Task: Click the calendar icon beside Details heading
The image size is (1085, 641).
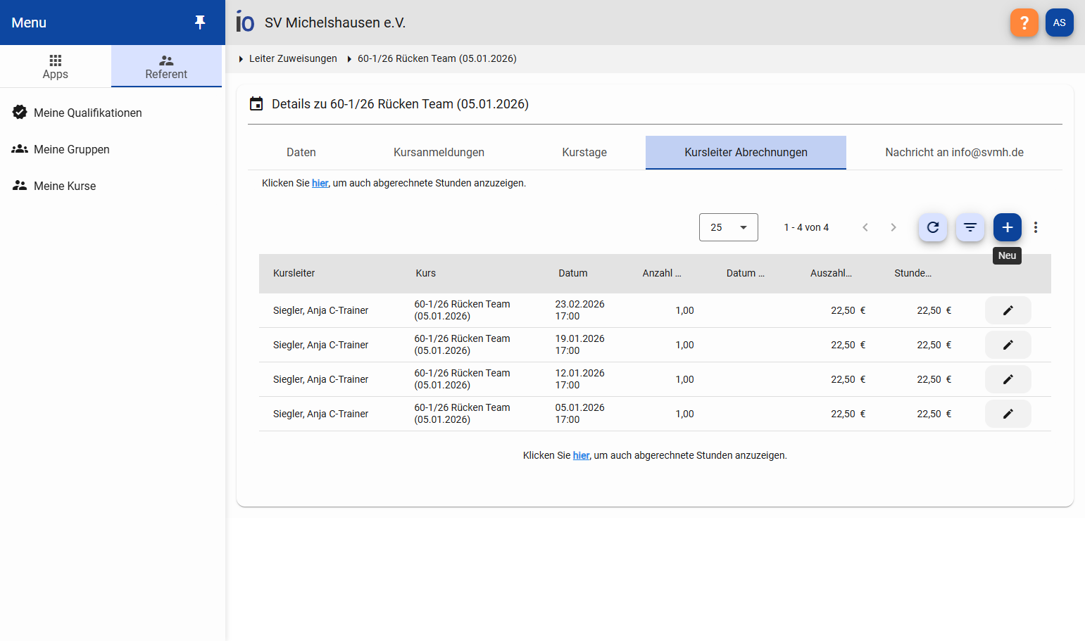Action: coord(256,104)
